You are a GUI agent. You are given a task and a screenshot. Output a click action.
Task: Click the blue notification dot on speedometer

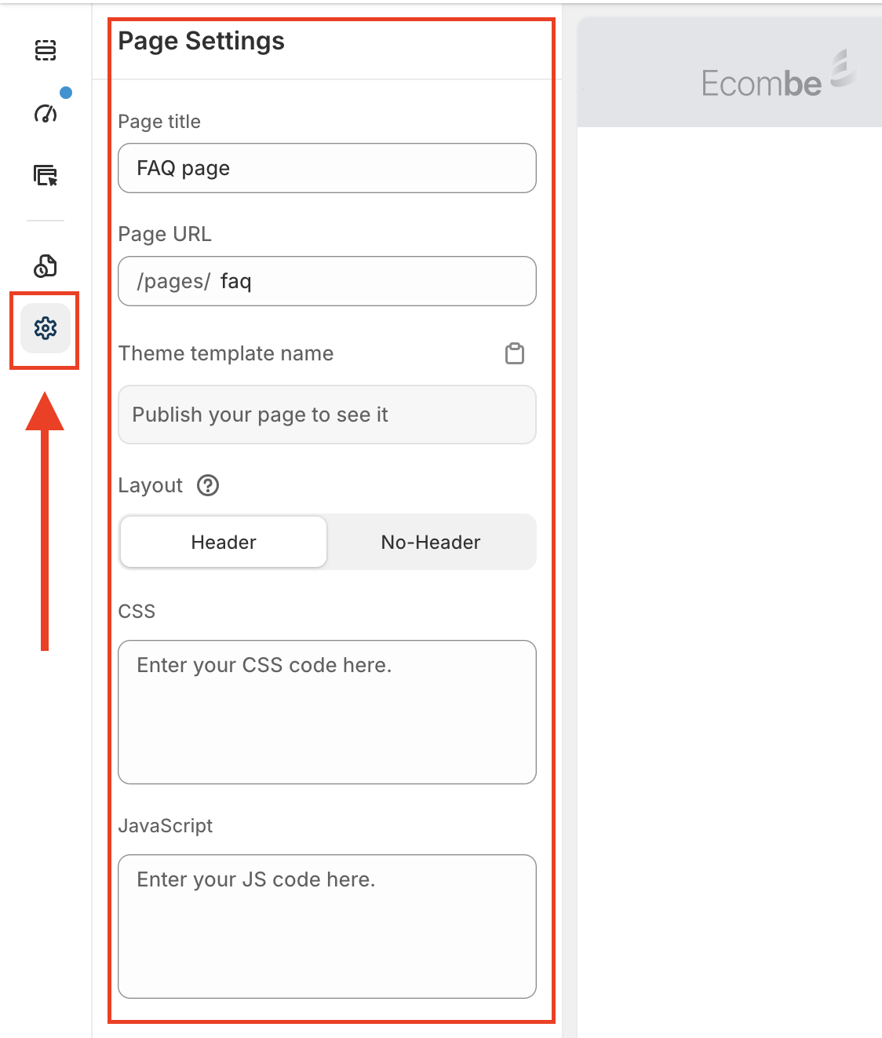tap(66, 93)
